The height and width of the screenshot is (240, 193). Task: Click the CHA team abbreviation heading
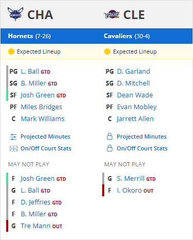[x=40, y=15]
